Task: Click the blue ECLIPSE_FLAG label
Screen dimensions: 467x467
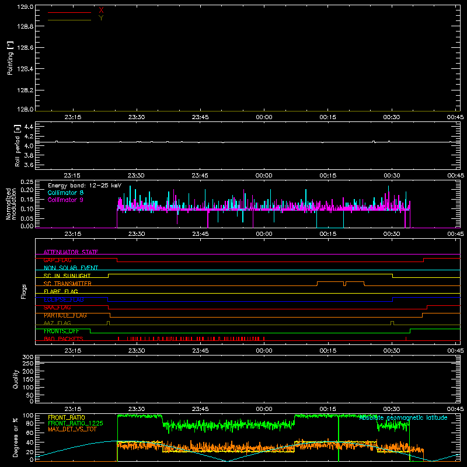Action: [x=64, y=299]
